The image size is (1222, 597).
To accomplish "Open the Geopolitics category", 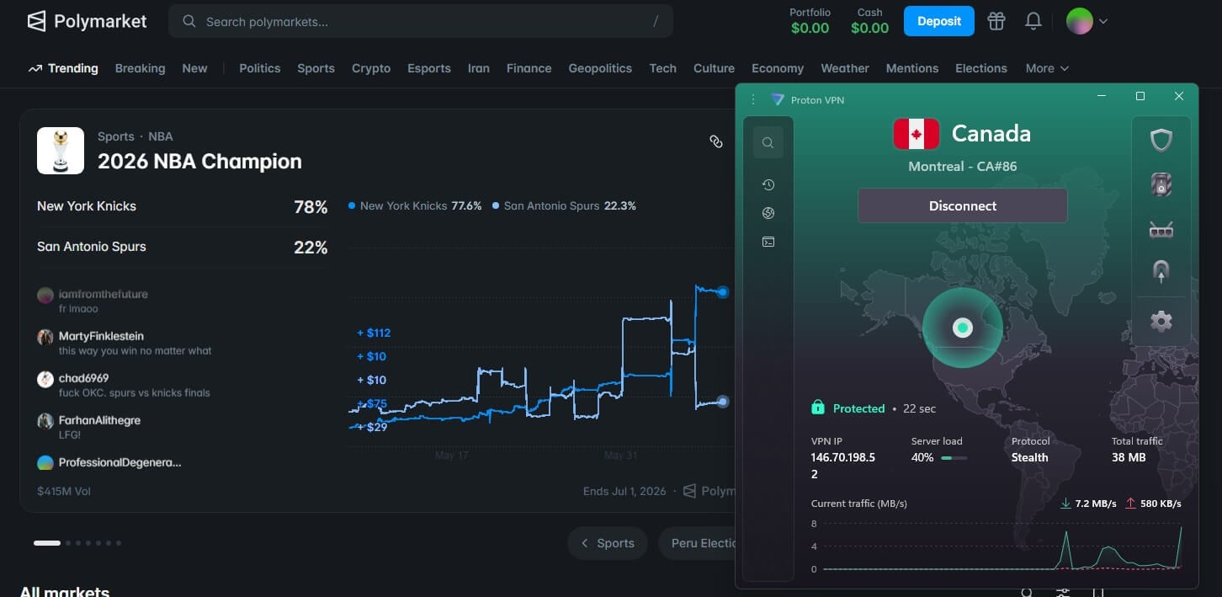I will coord(600,68).
